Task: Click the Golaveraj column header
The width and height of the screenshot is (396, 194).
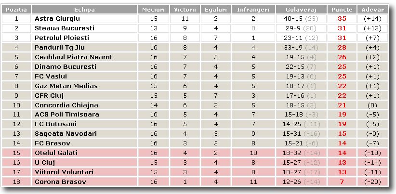Action: click(301, 10)
